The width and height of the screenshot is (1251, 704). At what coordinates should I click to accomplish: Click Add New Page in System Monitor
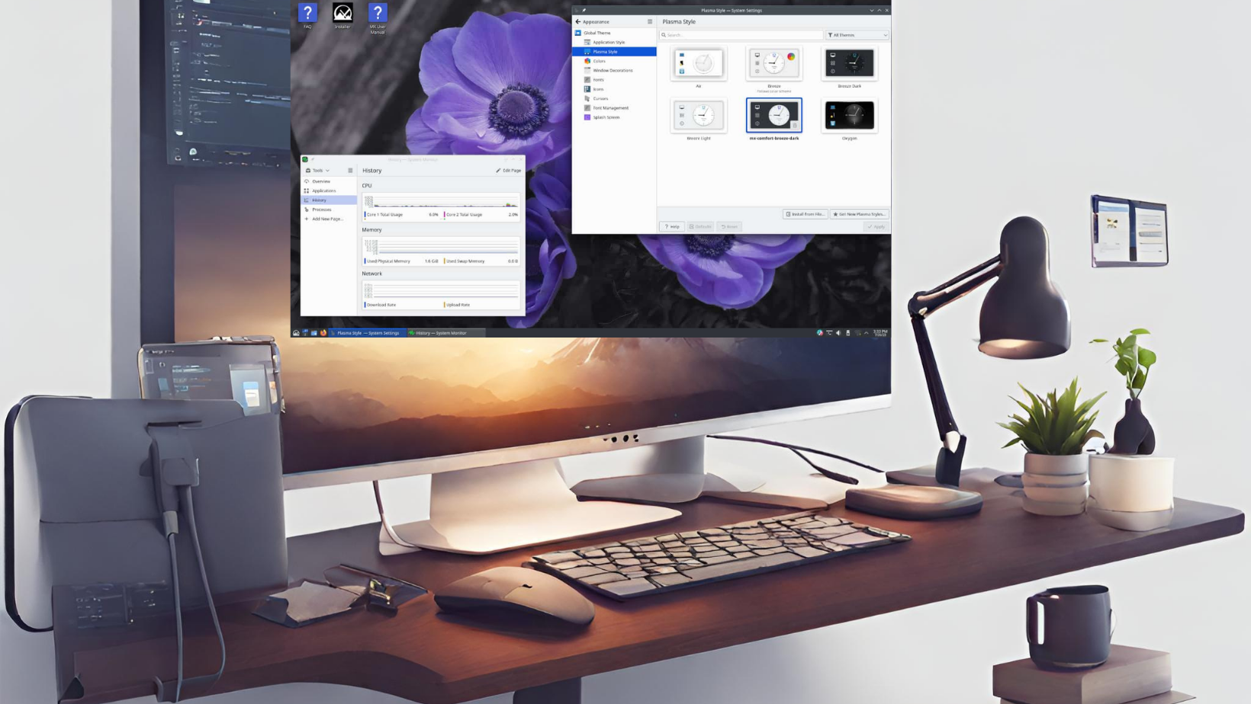pyautogui.click(x=329, y=219)
